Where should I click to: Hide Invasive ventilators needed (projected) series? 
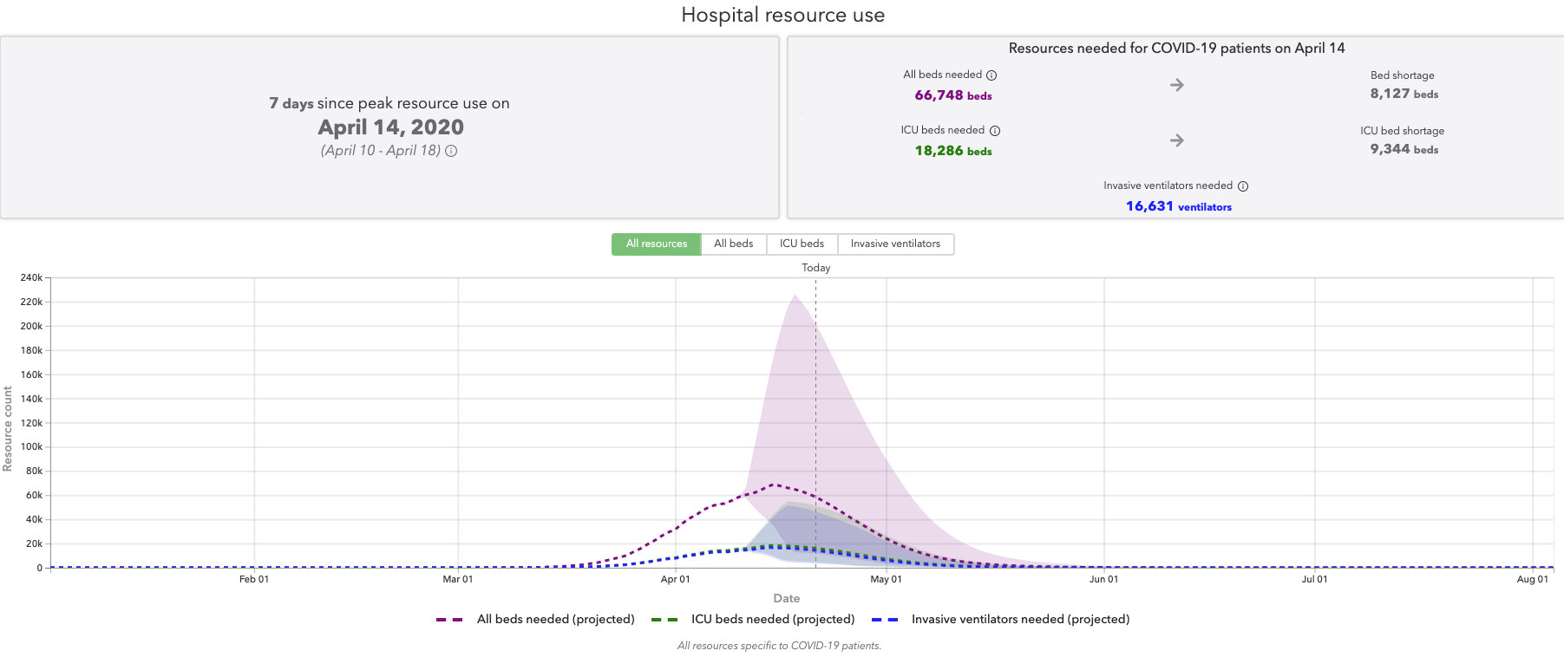pyautogui.click(x=1020, y=620)
